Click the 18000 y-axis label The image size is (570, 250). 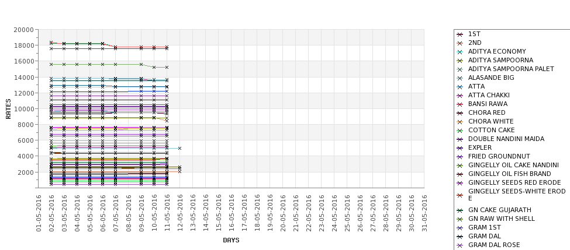coord(23,45)
